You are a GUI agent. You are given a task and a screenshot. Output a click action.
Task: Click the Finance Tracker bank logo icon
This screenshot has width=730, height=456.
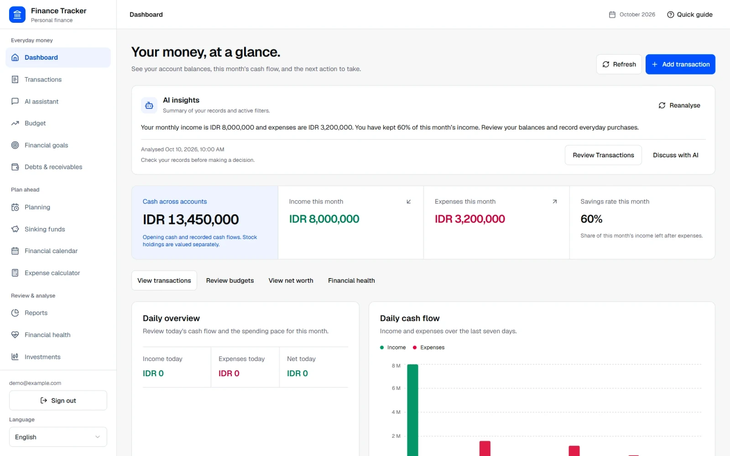[17, 15]
